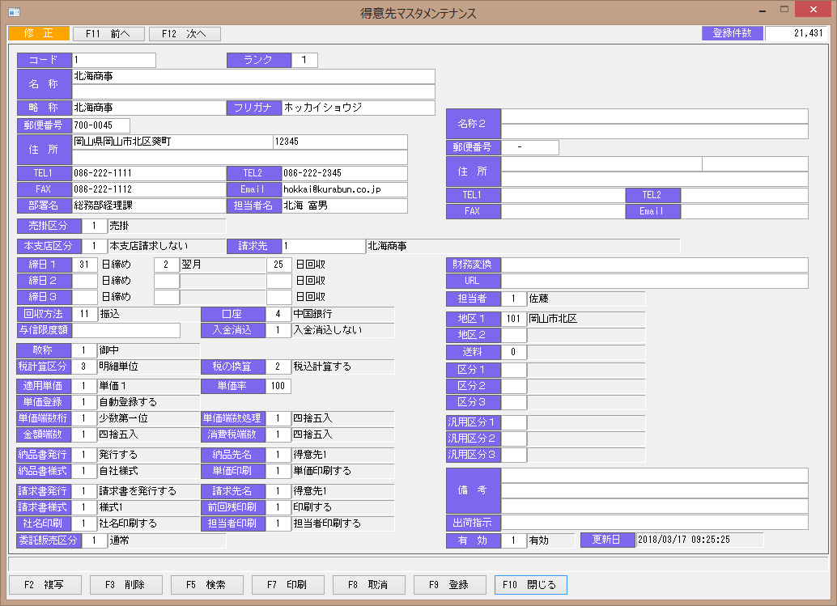837x606 pixels.
Task: Click the address field showing 岡山県岡山市北区葵町
Action: pos(172,142)
